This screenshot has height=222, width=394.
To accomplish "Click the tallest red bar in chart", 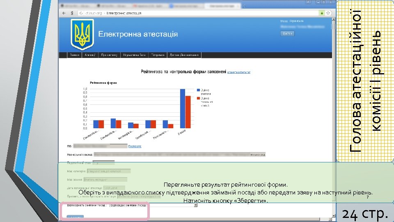I will point(188,112).
